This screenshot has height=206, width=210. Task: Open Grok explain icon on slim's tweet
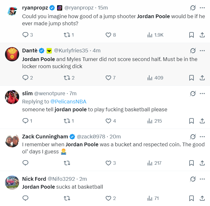(x=193, y=94)
